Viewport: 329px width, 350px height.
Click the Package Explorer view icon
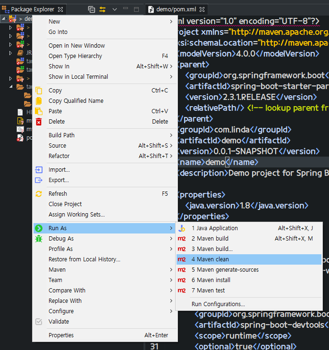[x=6, y=9]
